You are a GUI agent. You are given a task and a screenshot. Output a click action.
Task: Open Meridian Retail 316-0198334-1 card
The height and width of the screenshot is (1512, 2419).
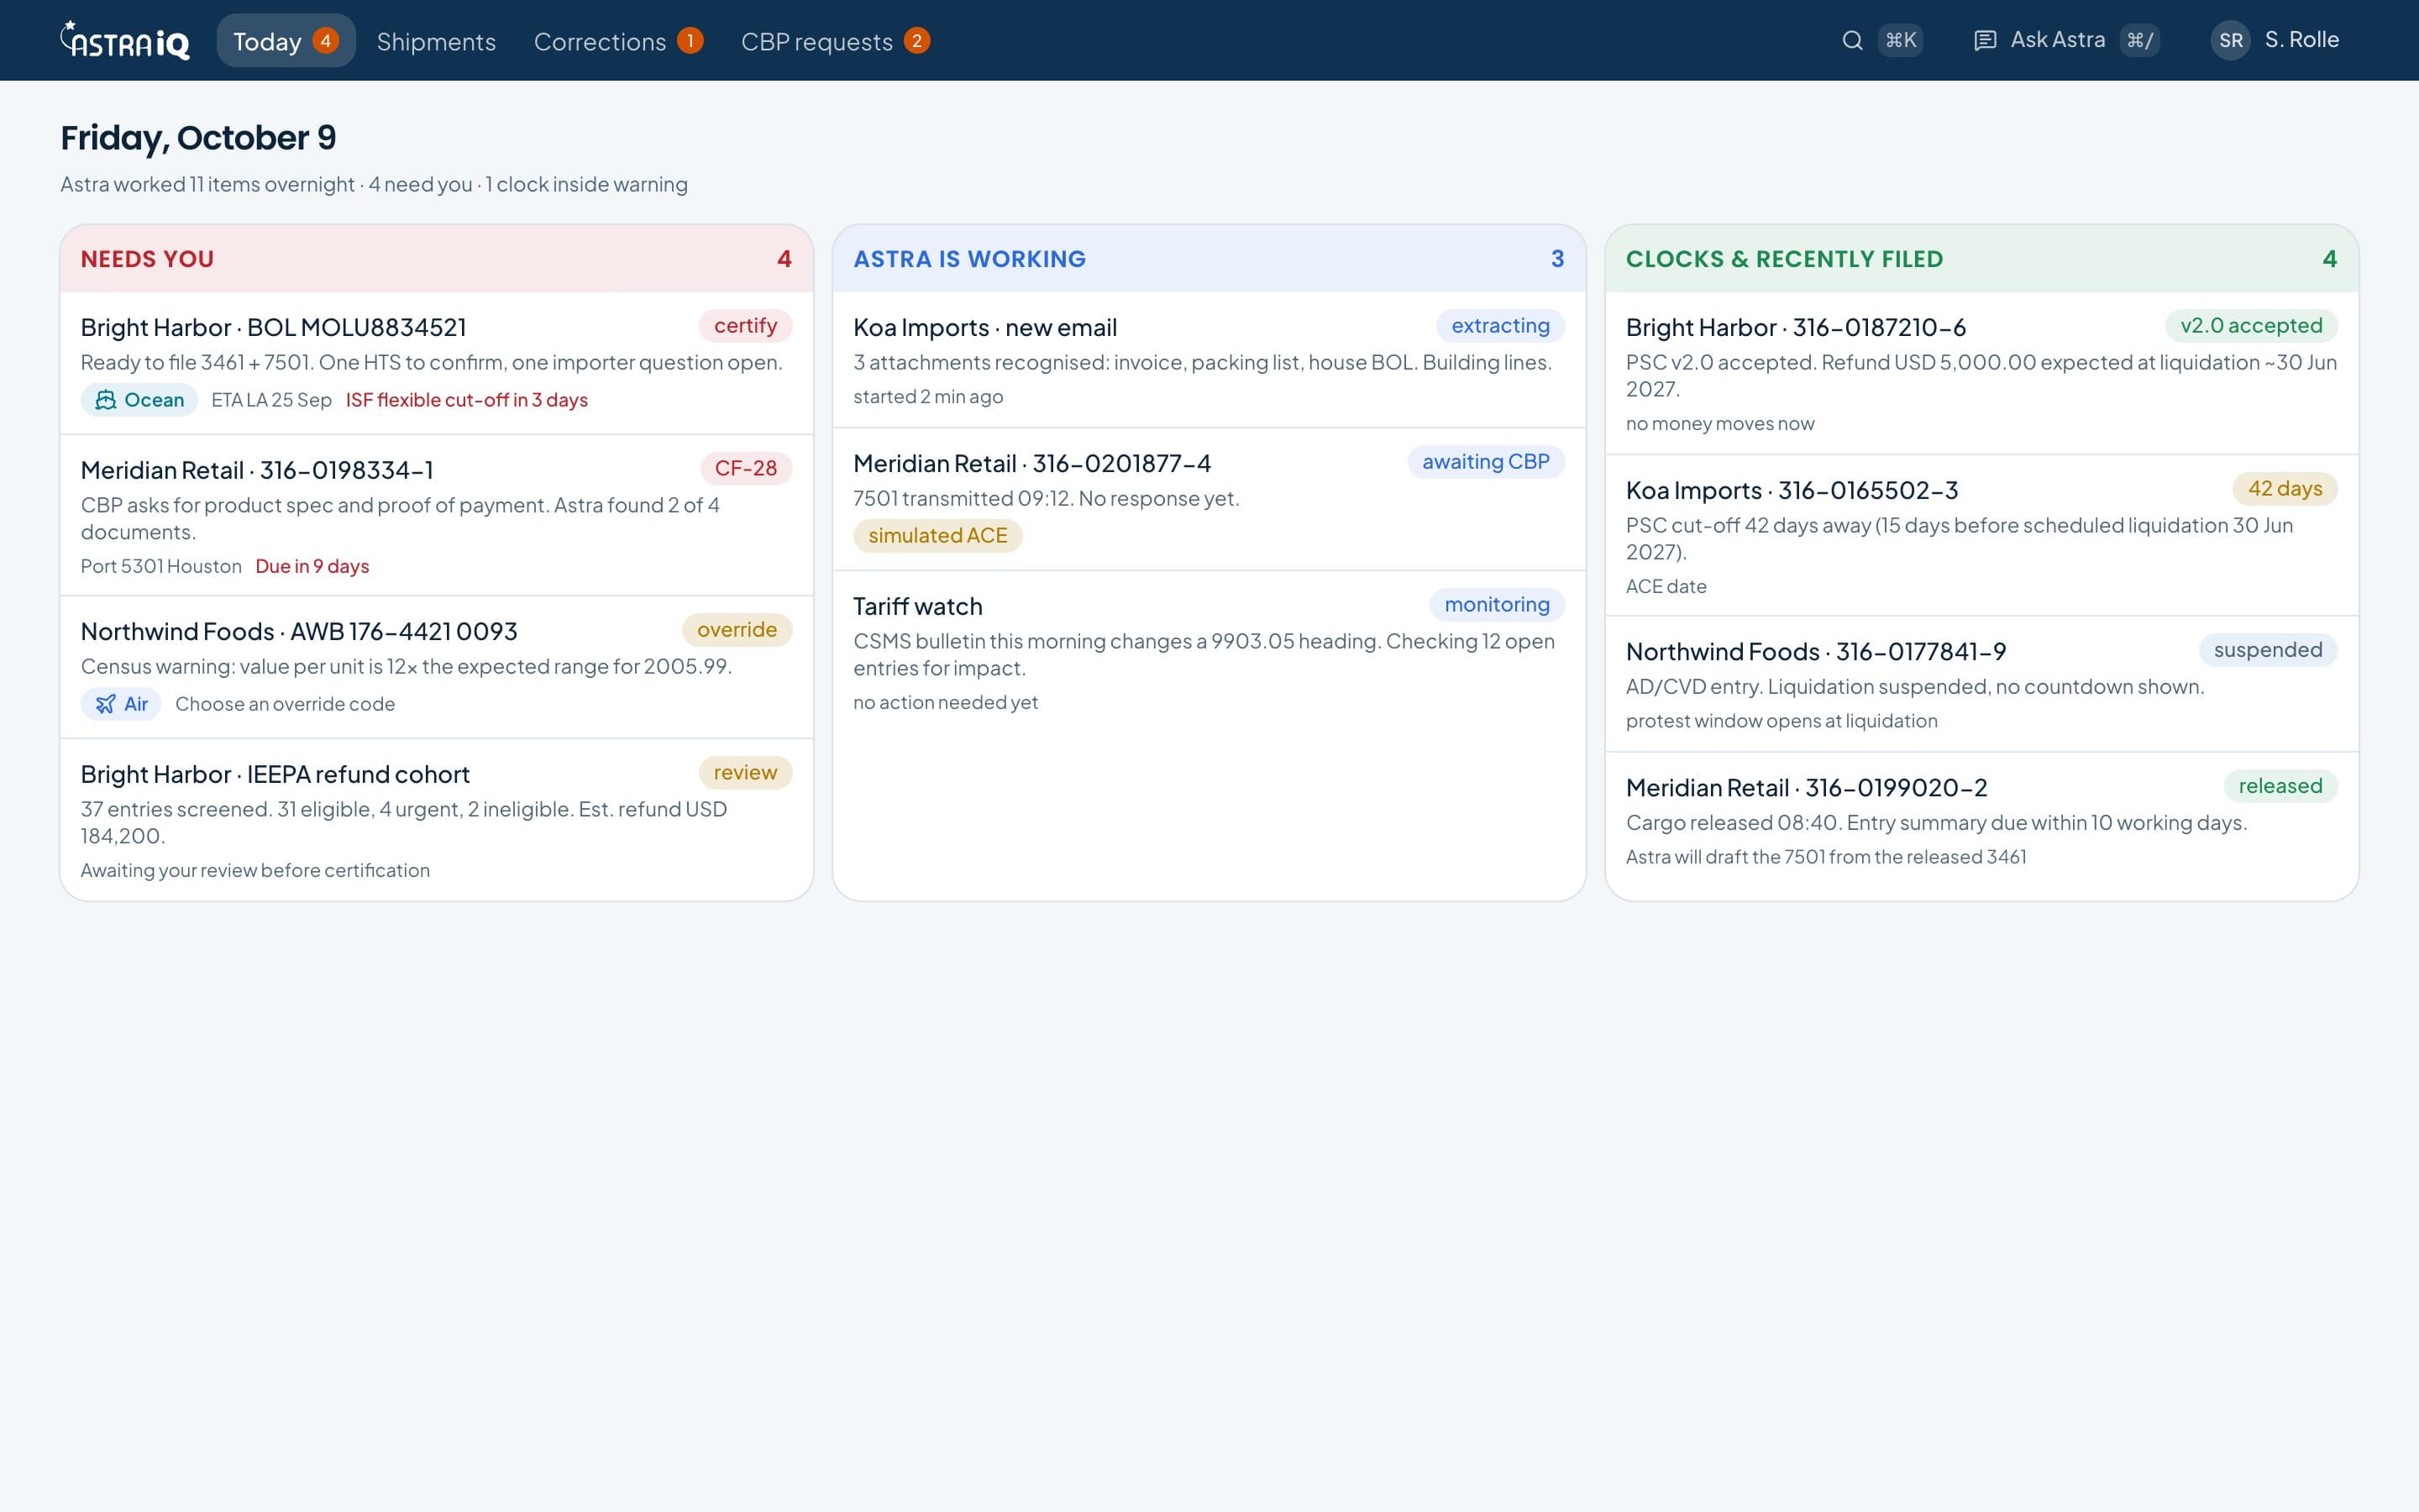click(x=437, y=516)
